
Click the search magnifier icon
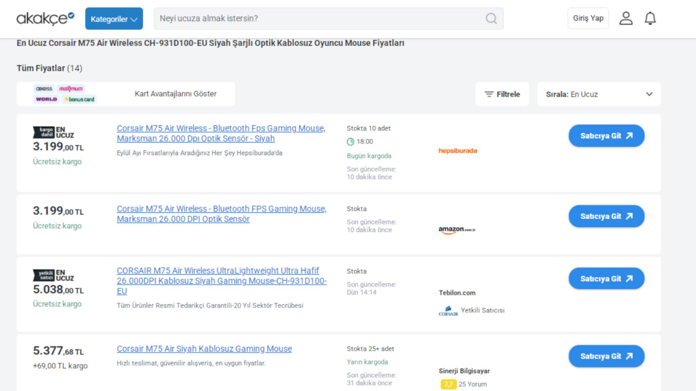[x=491, y=18]
